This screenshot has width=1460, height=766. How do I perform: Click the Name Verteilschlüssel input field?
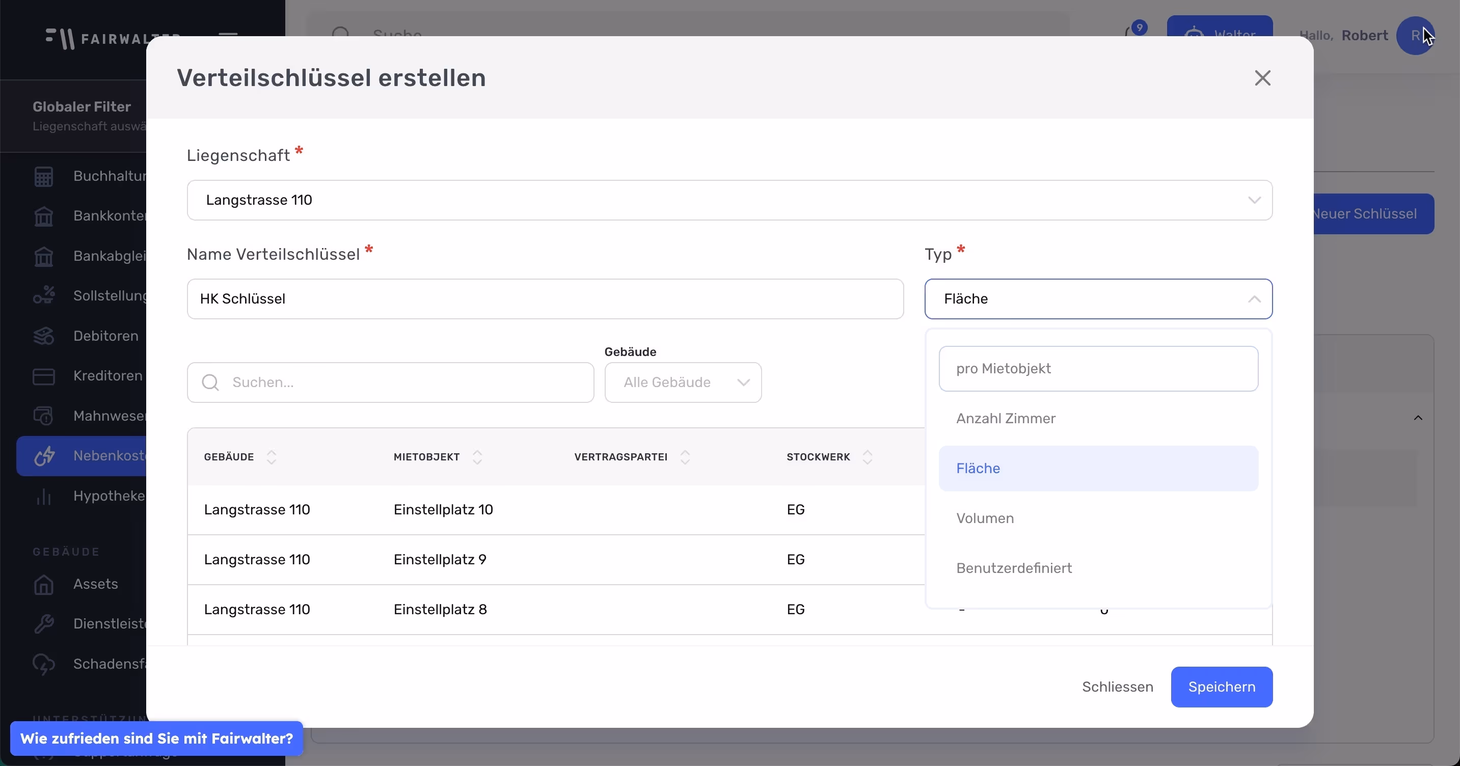coord(545,298)
